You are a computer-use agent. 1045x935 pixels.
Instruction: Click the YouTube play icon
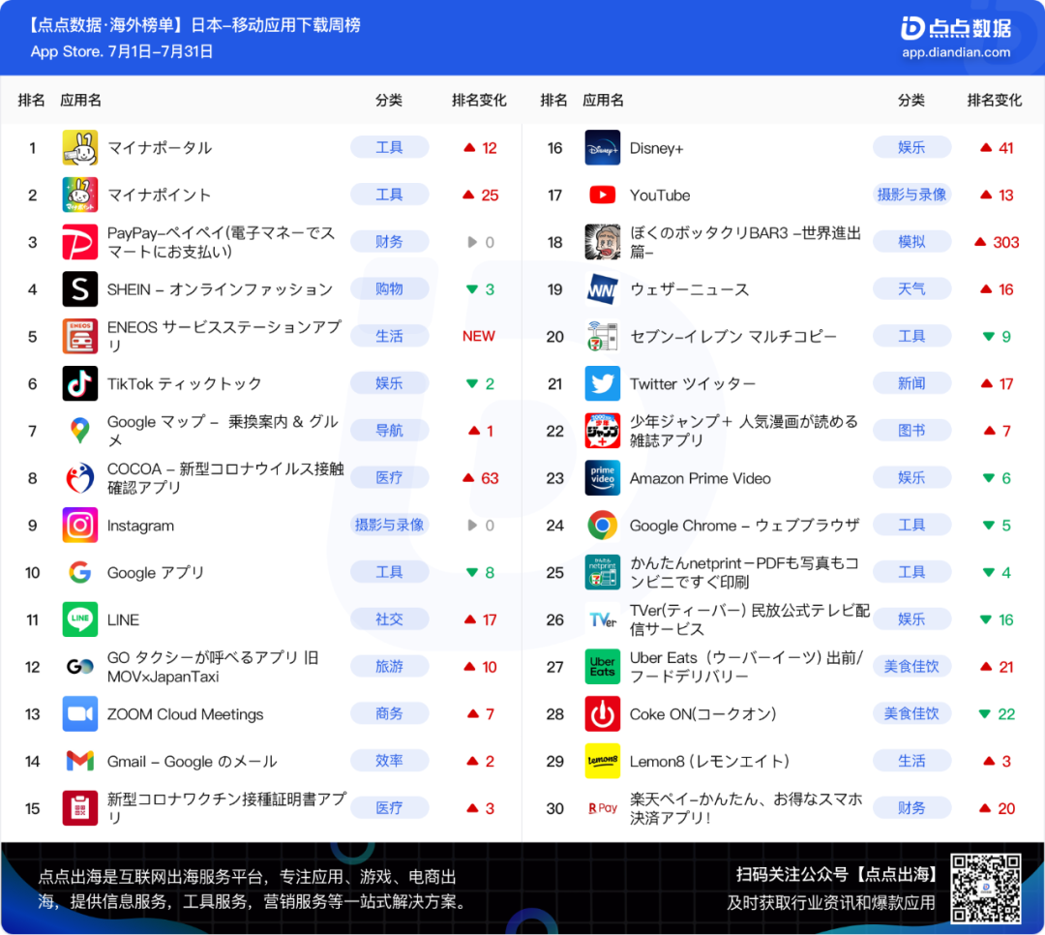pyautogui.click(x=603, y=195)
